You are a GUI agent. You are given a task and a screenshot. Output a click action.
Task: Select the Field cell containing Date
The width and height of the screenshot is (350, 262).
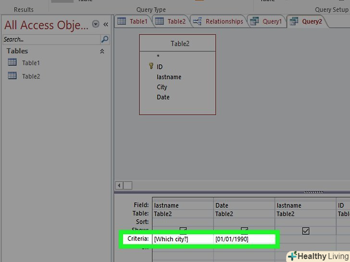pos(244,205)
